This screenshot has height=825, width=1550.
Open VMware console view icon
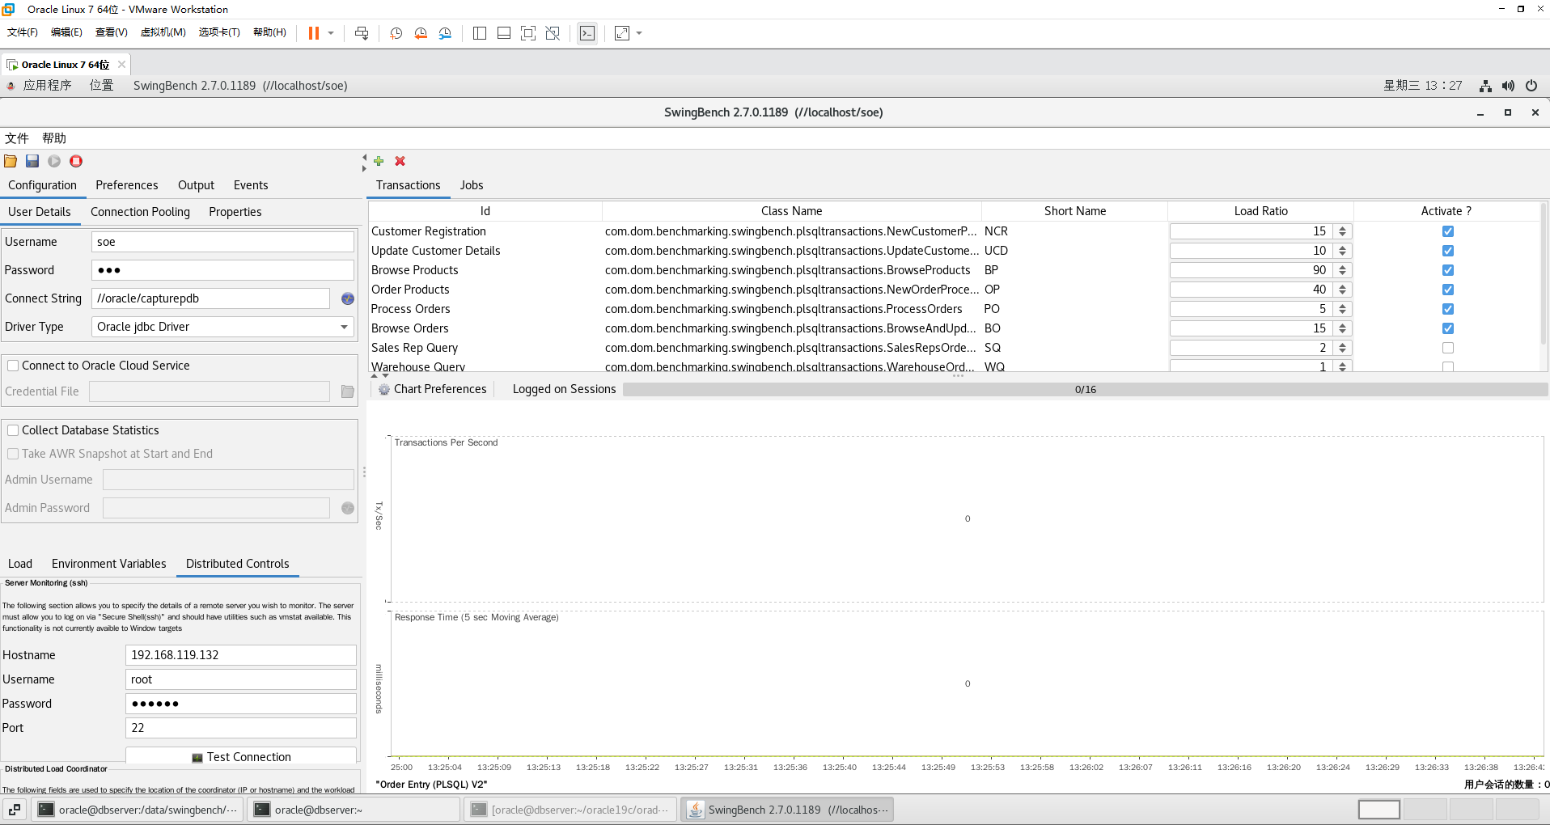pos(587,33)
